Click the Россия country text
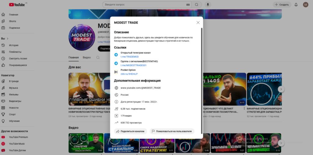This screenshot has width=313, height=155. pos(125,95)
